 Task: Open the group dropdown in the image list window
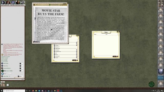tap(77, 40)
